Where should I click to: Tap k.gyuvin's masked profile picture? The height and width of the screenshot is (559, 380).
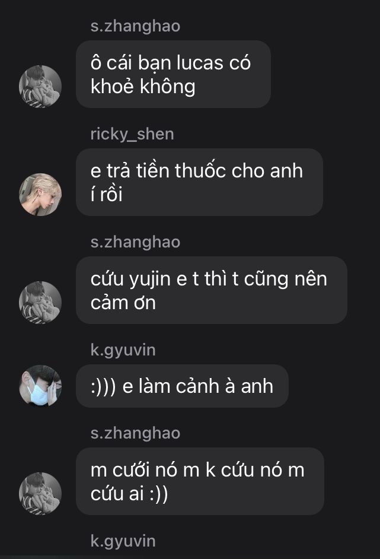pos(40,386)
